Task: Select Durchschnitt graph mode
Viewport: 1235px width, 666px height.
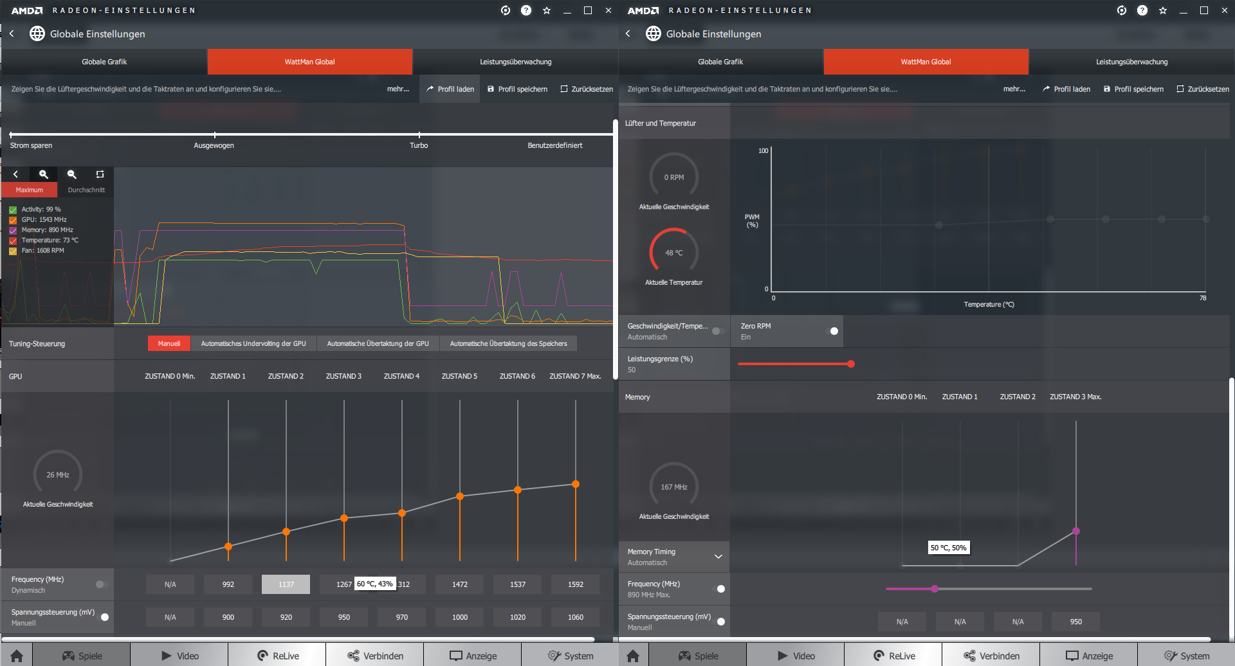Action: [x=86, y=190]
